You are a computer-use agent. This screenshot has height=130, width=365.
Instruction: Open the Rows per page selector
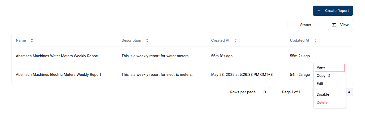pyautogui.click(x=264, y=92)
